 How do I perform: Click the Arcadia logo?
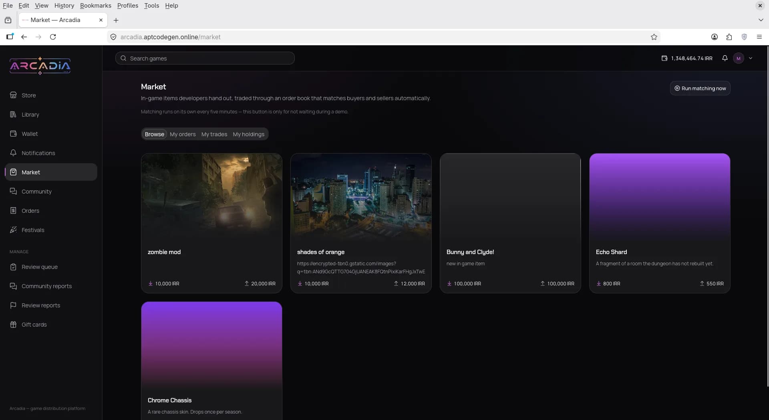click(x=40, y=66)
